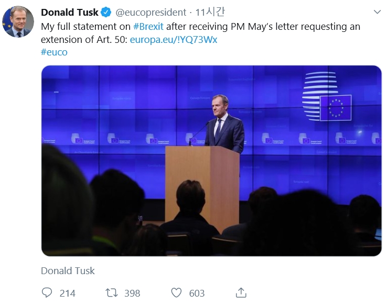Click the @eucopresident handle
This screenshot has height=305, width=387.
click(151, 12)
